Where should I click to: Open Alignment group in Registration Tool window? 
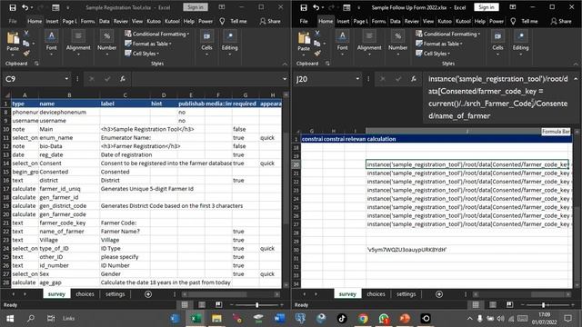coord(78,43)
